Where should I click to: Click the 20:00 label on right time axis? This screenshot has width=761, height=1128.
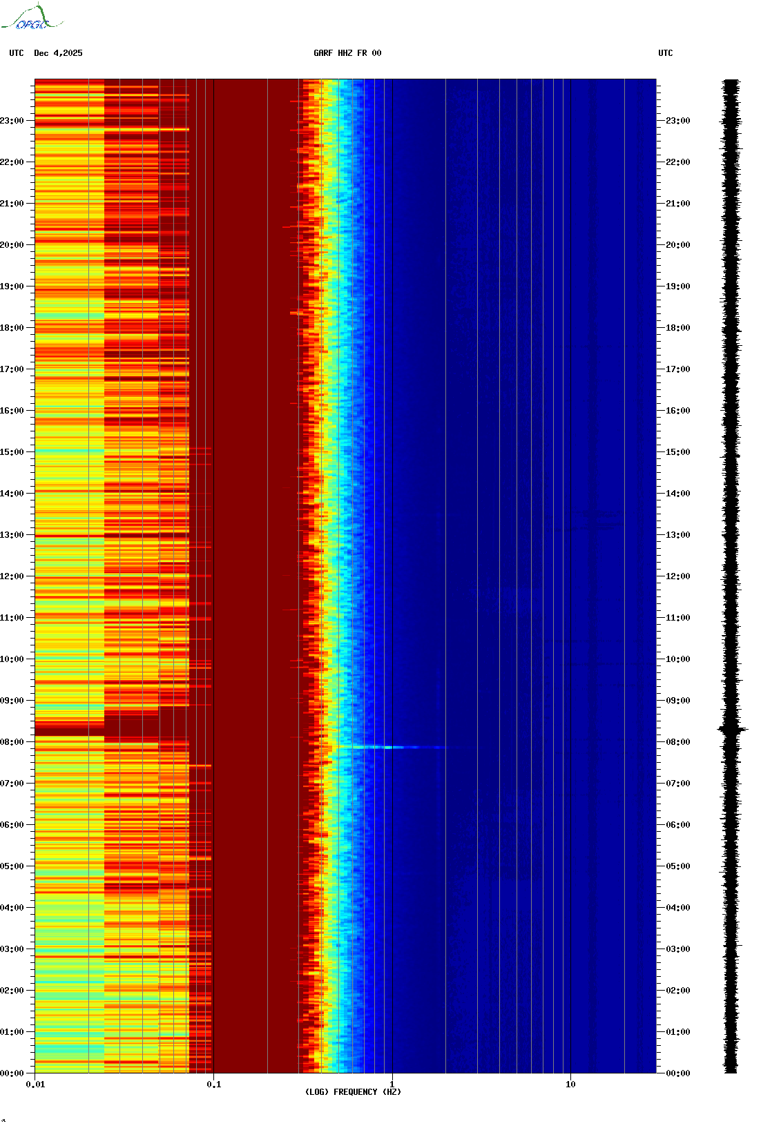coord(677,245)
